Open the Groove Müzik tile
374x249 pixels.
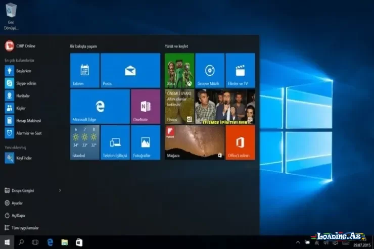(x=210, y=70)
